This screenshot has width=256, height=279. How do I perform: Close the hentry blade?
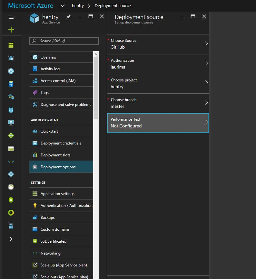pyautogui.click(x=102, y=16)
